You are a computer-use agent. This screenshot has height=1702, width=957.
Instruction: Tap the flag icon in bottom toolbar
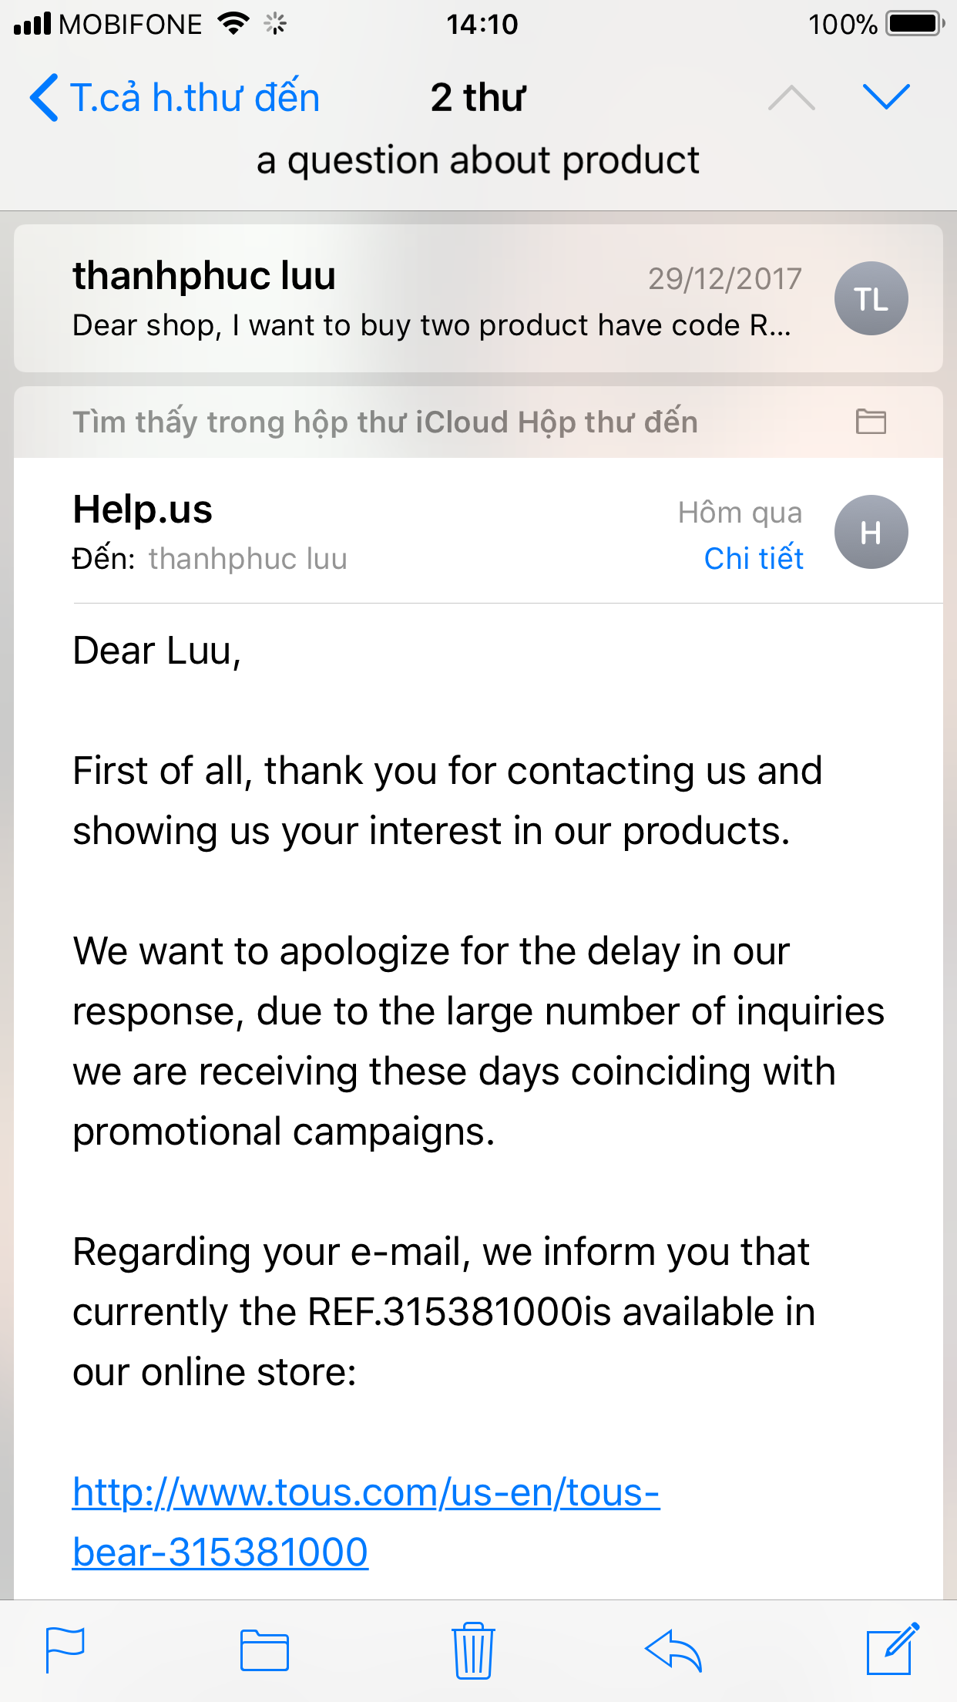click(x=65, y=1650)
